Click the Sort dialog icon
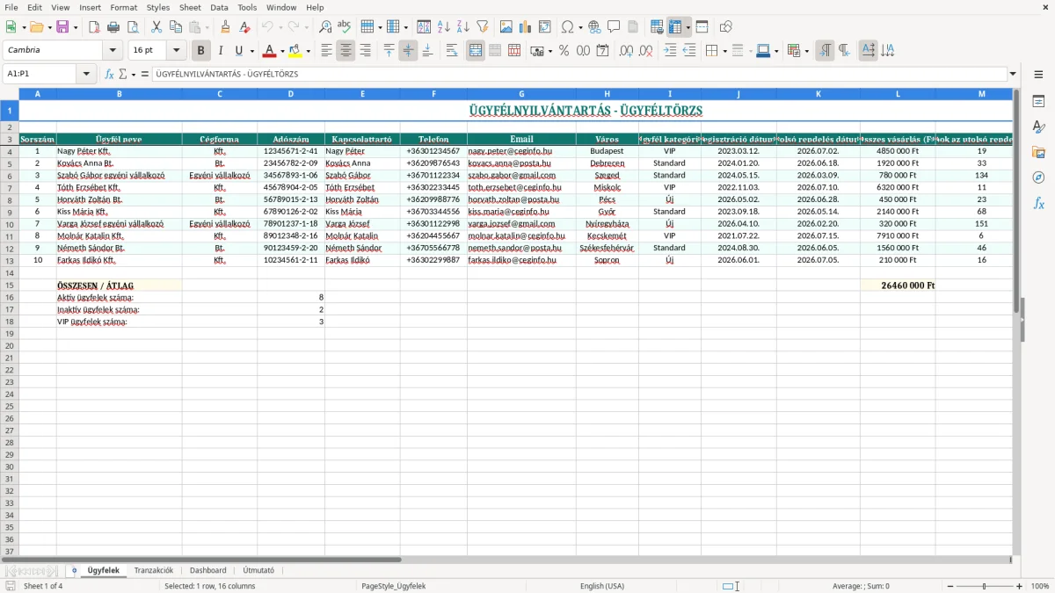Viewport: 1055px width, 593px height. [425, 27]
